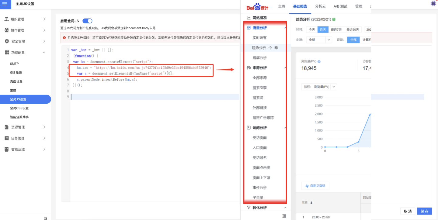Screen dimensions: 438x220
Task: Click the 自定义指标 button
Action: click(315, 186)
